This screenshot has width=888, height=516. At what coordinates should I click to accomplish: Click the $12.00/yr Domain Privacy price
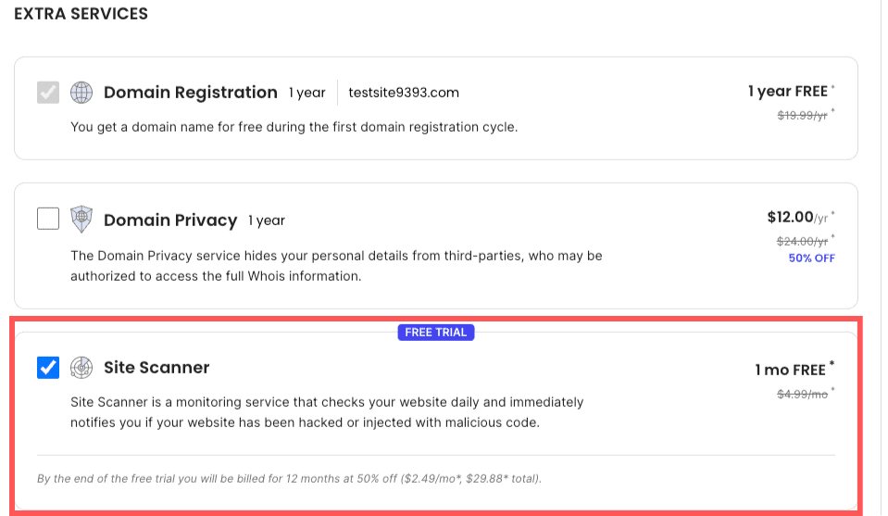point(796,218)
